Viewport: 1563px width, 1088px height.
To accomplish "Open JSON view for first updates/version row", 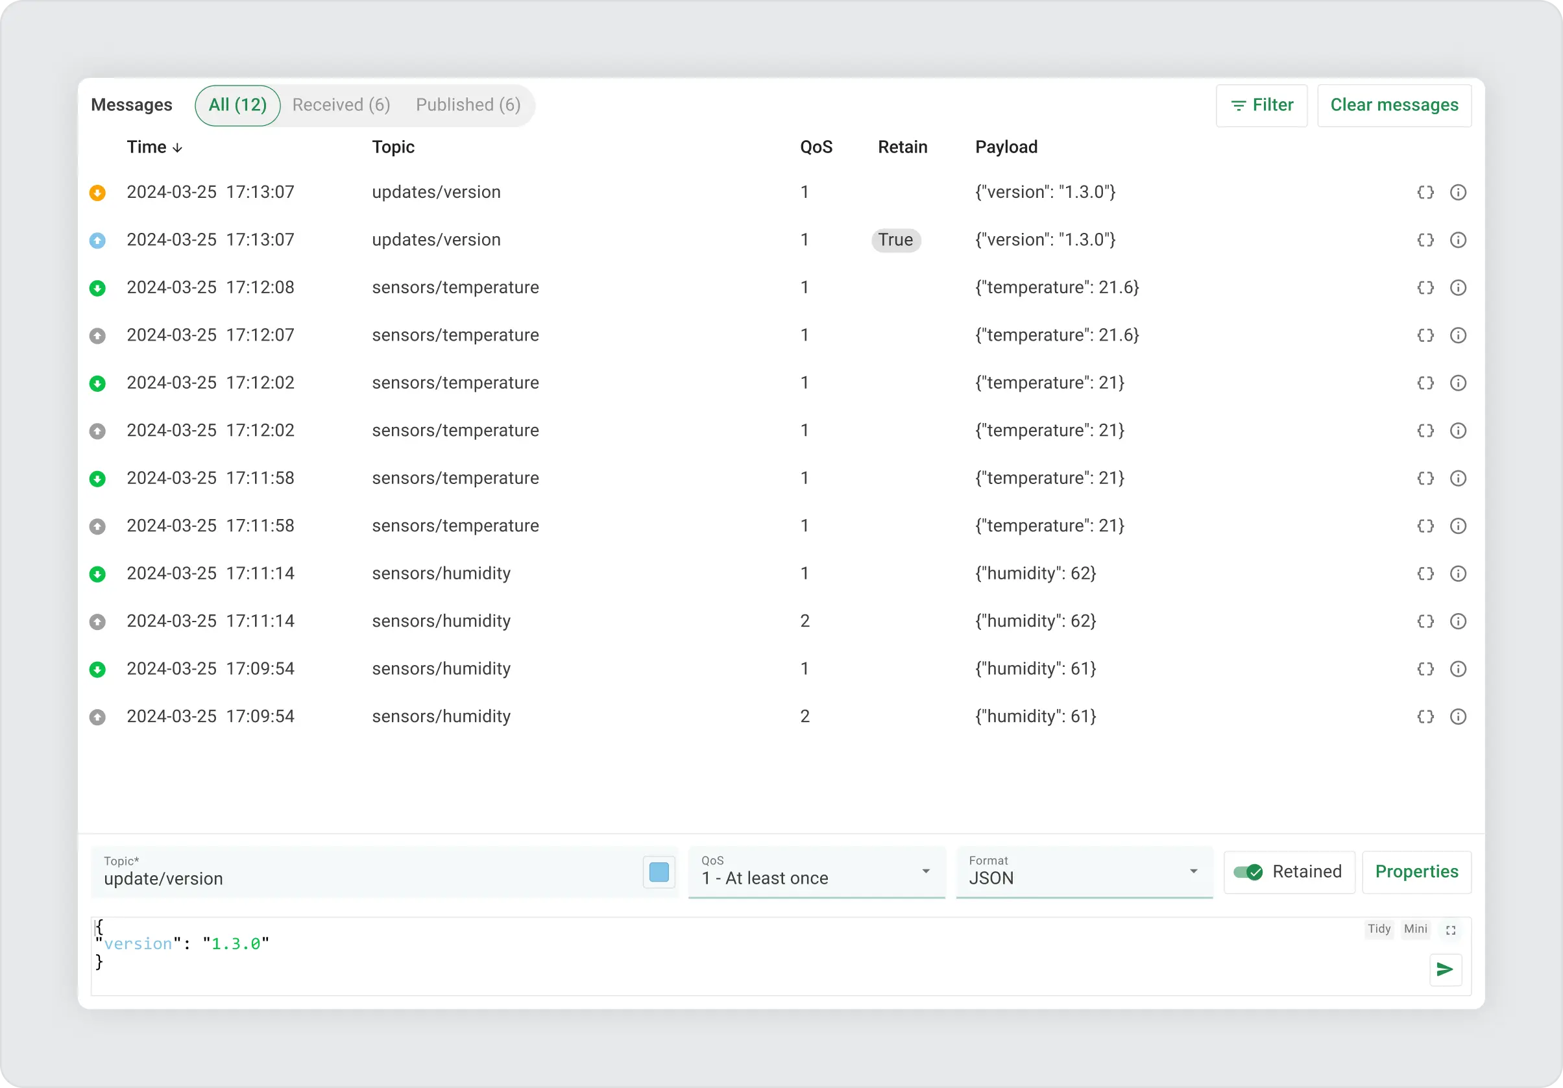I will 1425,193.
